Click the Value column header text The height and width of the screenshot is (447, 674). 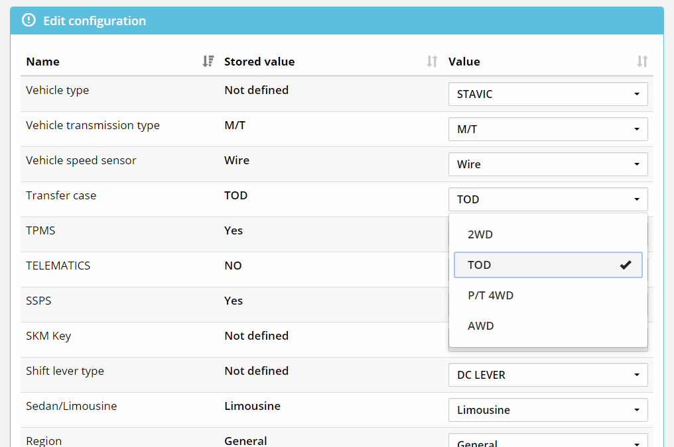[464, 62]
